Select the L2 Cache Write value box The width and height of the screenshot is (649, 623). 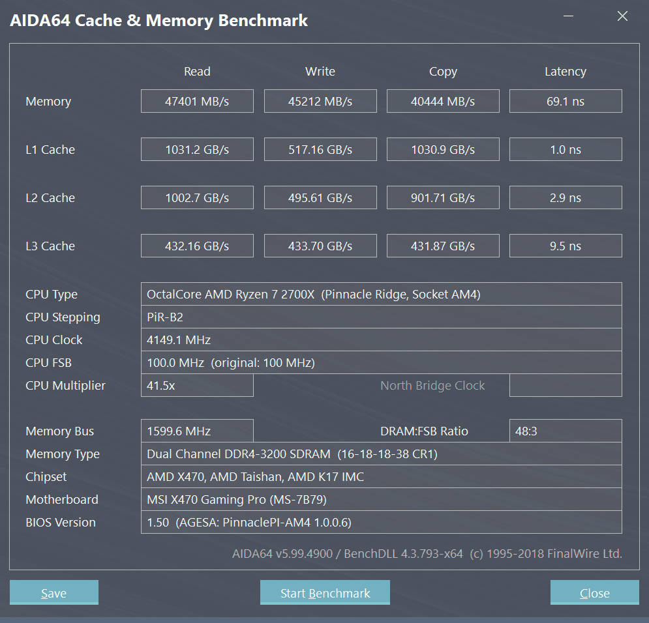click(x=320, y=198)
